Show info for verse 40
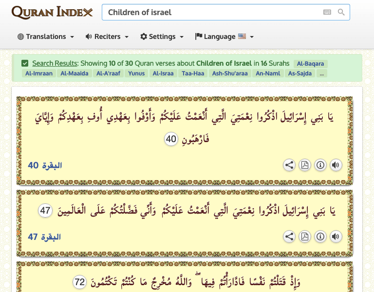 coord(320,165)
